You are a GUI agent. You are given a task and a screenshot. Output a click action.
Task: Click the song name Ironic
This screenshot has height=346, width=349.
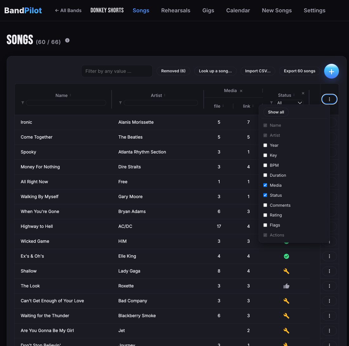point(26,122)
